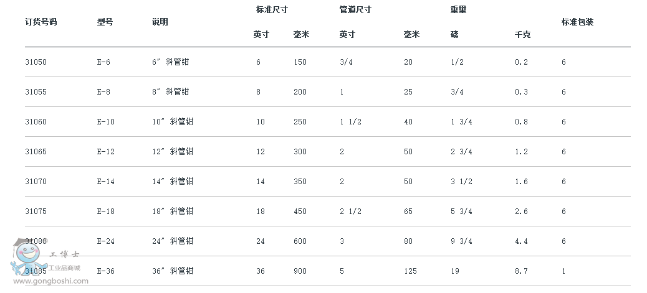Click the gongboshi mascot watermark logo
647x293 pixels.
(x=29, y=256)
